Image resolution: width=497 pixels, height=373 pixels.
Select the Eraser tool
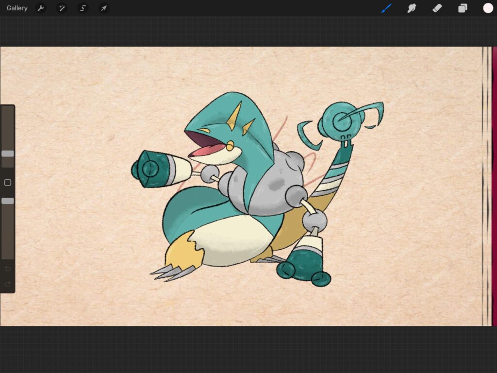(x=437, y=8)
